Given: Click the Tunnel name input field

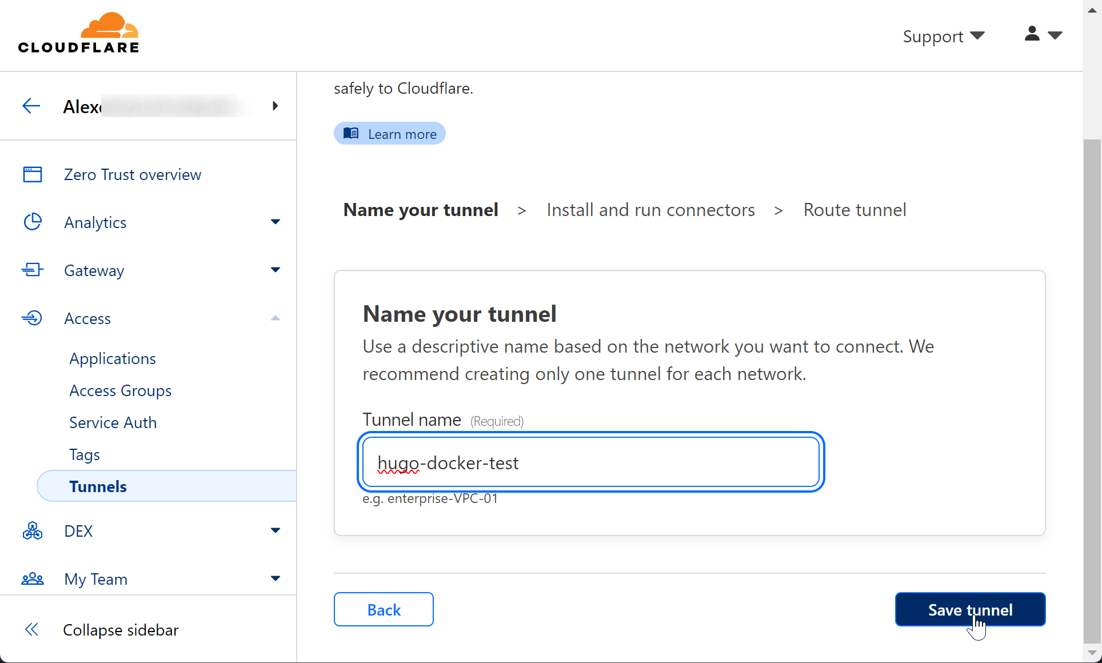Looking at the screenshot, I should pyautogui.click(x=591, y=462).
